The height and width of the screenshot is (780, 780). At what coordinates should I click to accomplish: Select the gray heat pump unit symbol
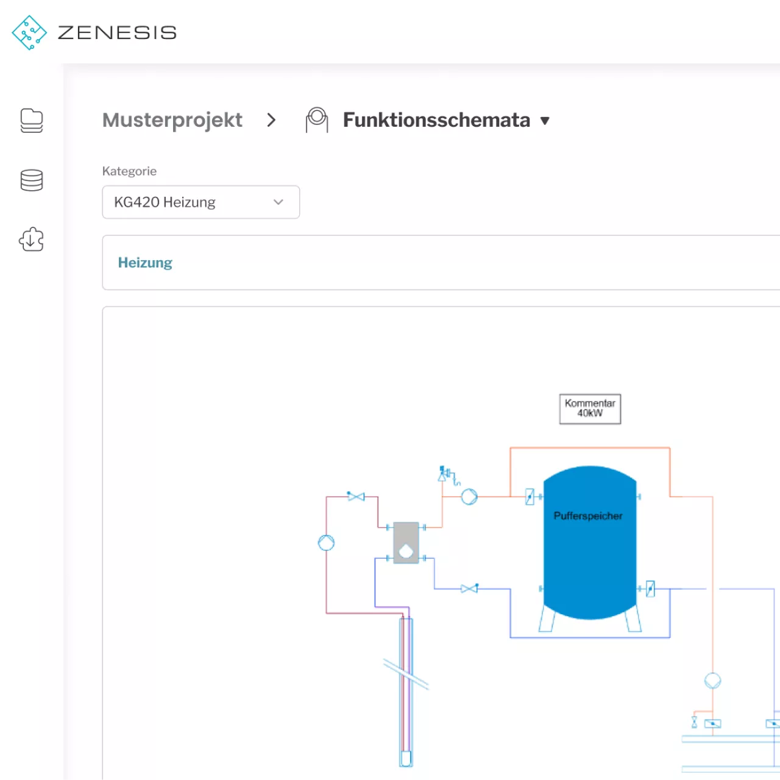[x=406, y=542]
